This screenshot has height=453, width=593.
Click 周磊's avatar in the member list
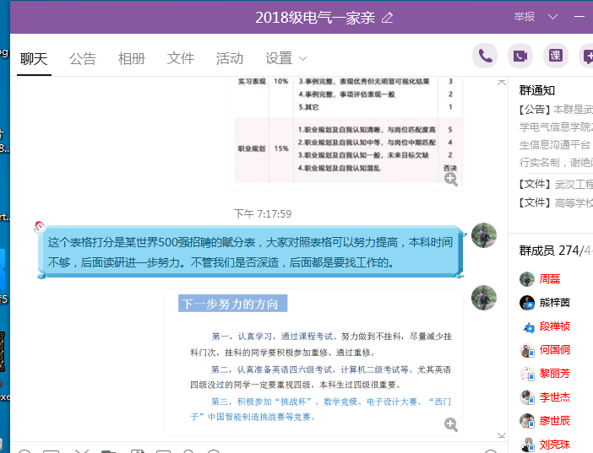coord(527,279)
